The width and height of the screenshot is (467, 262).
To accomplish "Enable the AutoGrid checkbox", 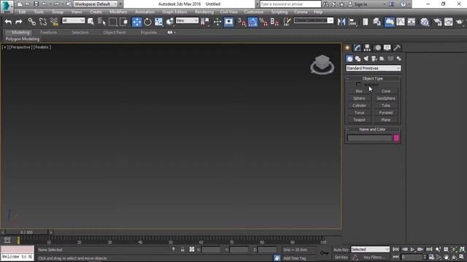I will [358, 84].
